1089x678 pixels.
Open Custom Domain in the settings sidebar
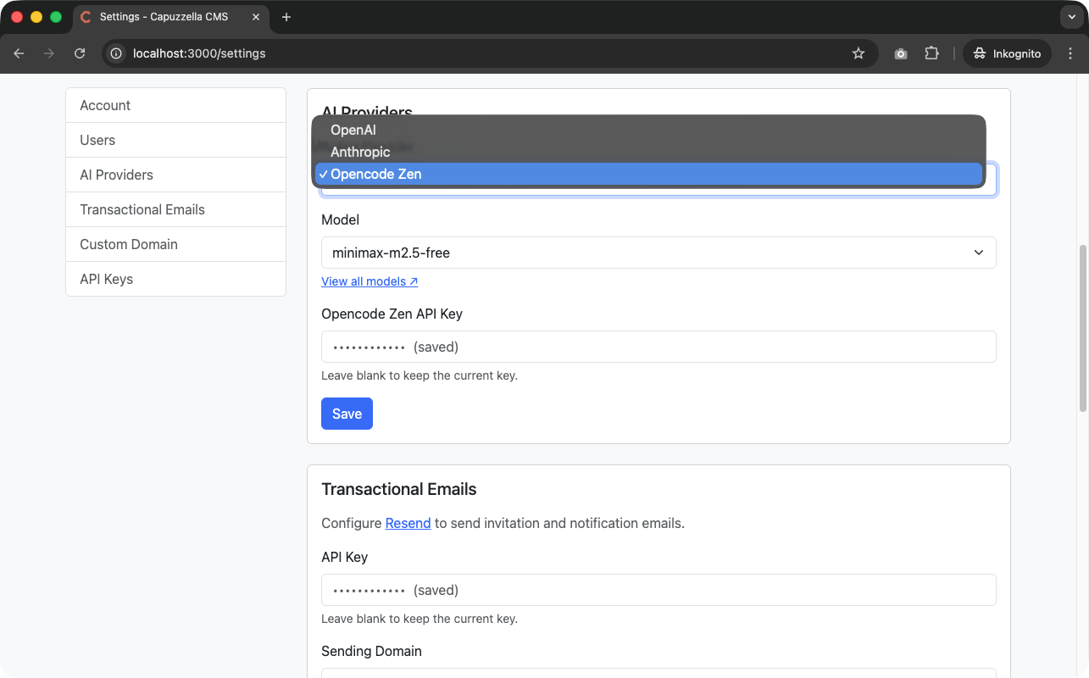175,244
